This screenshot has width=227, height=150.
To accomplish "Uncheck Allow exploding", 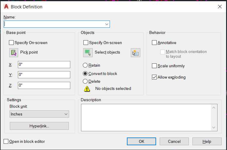I will click(x=154, y=77).
